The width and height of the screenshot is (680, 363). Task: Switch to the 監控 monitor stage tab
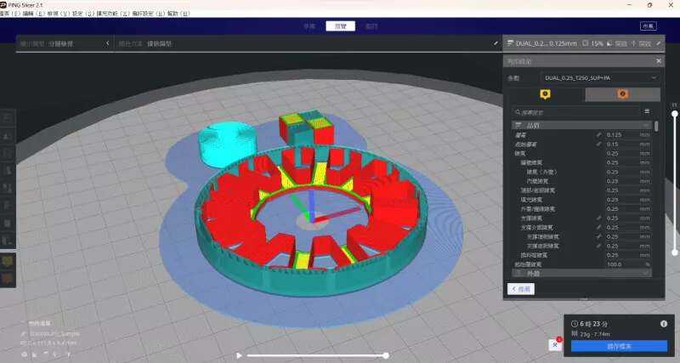pyautogui.click(x=371, y=26)
